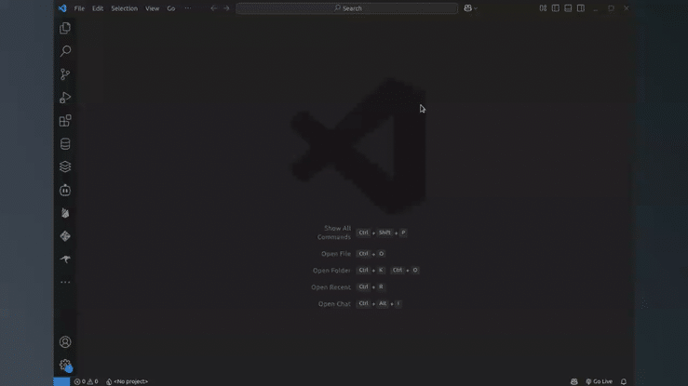The width and height of the screenshot is (688, 386).
Task: Toggle the primary side bar layout button
Action: pyautogui.click(x=556, y=8)
